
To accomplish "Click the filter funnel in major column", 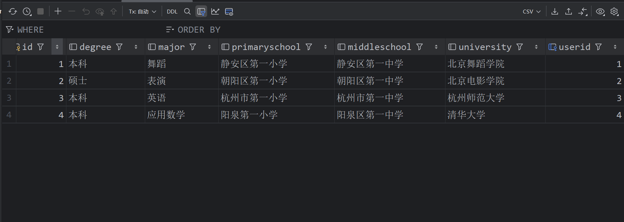I will [x=193, y=47].
